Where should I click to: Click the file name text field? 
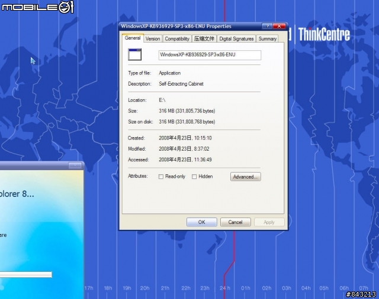coord(210,55)
